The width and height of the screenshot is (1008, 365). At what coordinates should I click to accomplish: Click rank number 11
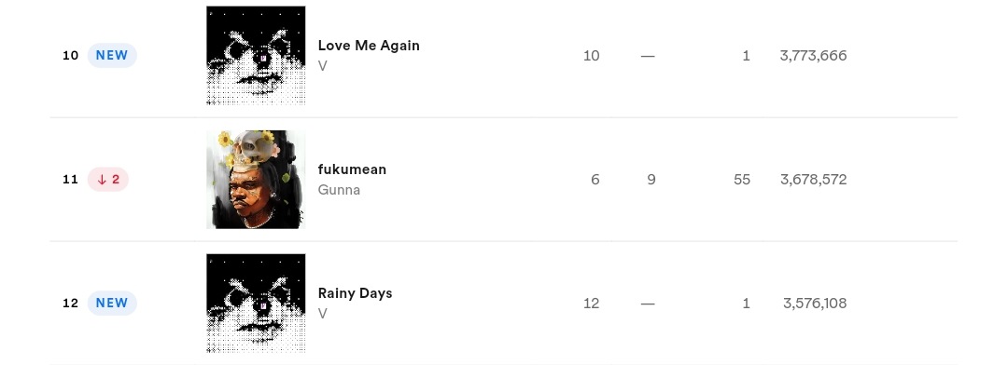(70, 180)
